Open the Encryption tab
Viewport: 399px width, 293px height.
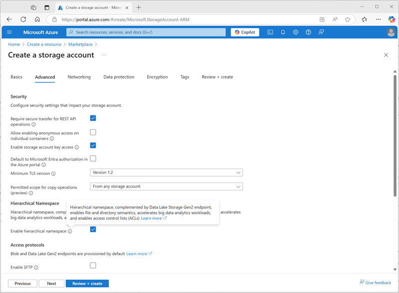(157, 77)
